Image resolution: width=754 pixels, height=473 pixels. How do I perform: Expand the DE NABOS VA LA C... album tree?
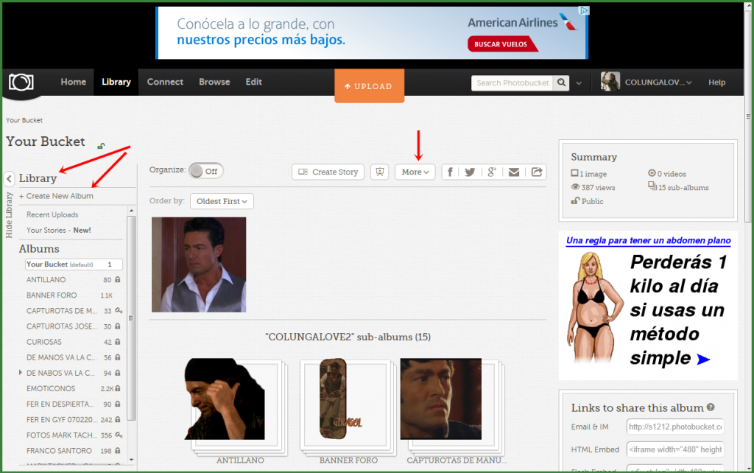point(21,373)
